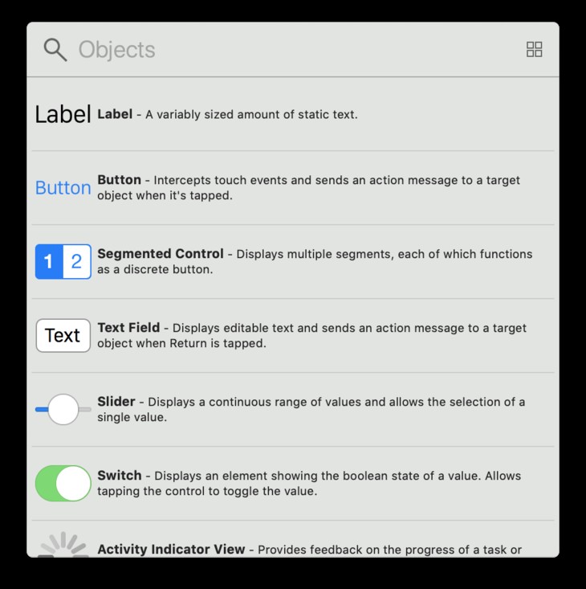Click the white knob of Slider icon
586x589 pixels.
(63, 409)
